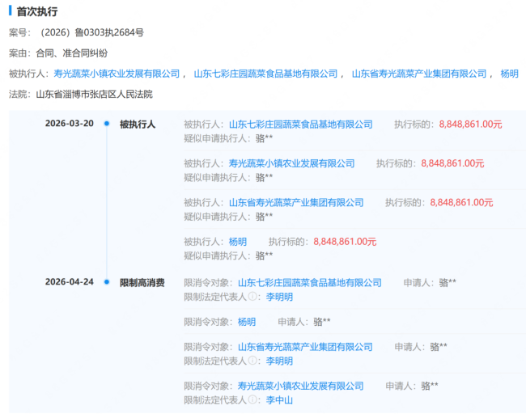Click court name 山东省淄博市张店区人民法院
Screen dimensions: 526x414
(x=94, y=95)
